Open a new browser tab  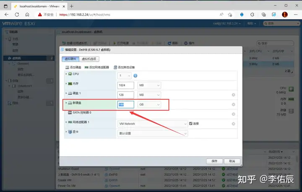[x=72, y=6]
